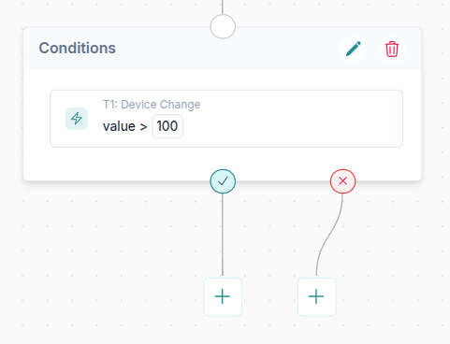Select the red X false-branch connector
The width and height of the screenshot is (450, 344).
pos(342,181)
